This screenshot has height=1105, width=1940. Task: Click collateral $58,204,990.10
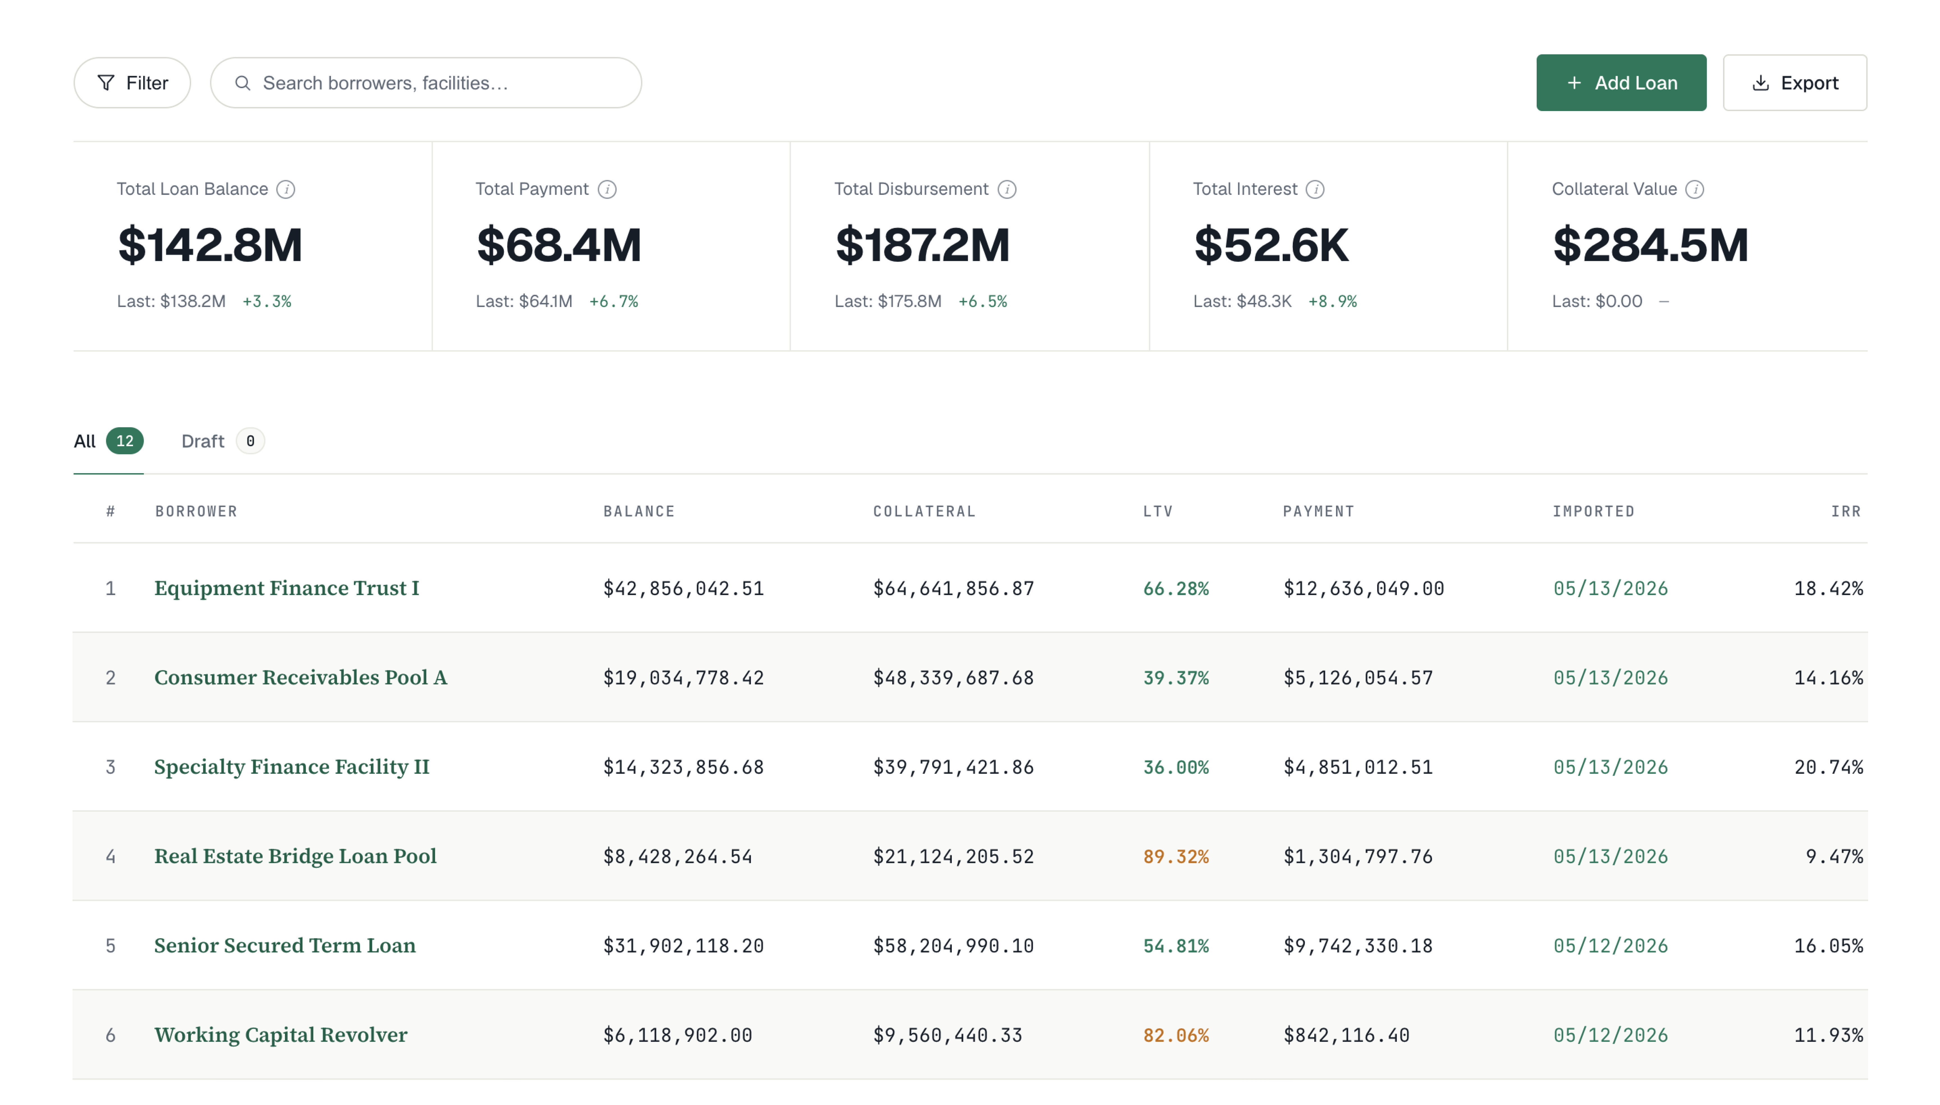954,946
